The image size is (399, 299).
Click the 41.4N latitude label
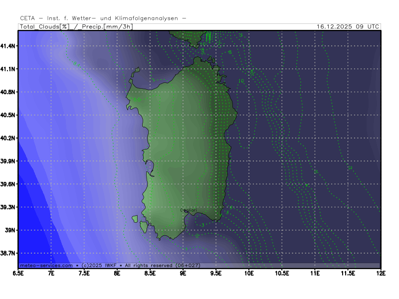point(8,46)
